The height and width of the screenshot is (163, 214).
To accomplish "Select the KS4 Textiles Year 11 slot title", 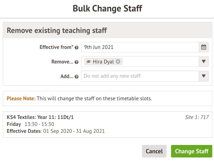I will (x=40, y=117).
